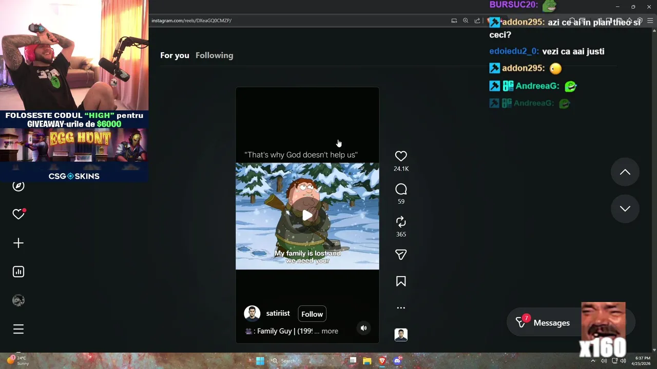Viewport: 657px width, 369px height.
Task: Switch to the For you tab
Action: coord(175,55)
